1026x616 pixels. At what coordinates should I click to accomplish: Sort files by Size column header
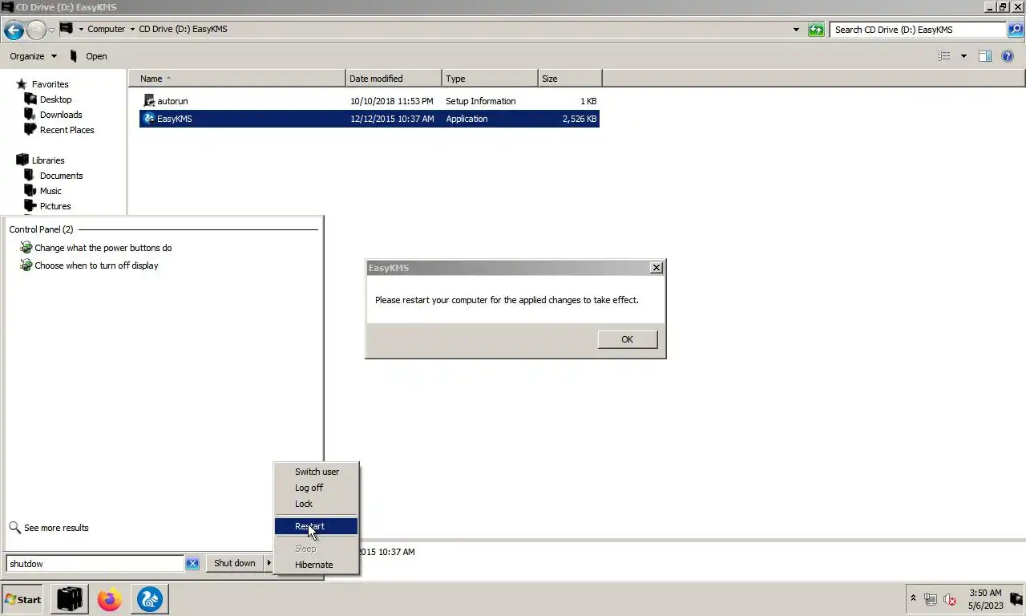570,79
